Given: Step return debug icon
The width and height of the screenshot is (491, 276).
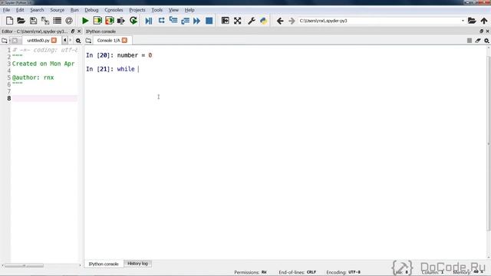Looking at the screenshot, I should pos(185,21).
